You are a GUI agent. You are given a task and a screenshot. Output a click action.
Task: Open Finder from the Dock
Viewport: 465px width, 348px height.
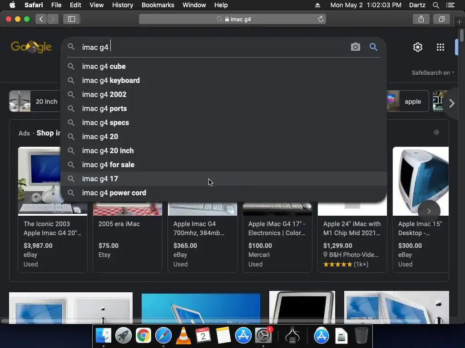(x=103, y=336)
